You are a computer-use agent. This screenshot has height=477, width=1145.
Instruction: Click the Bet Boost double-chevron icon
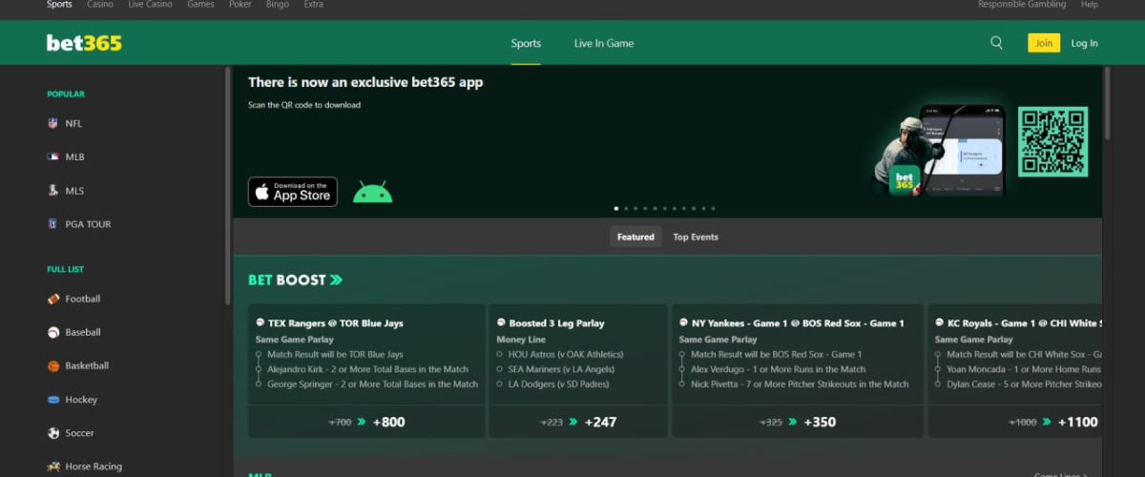coord(336,280)
